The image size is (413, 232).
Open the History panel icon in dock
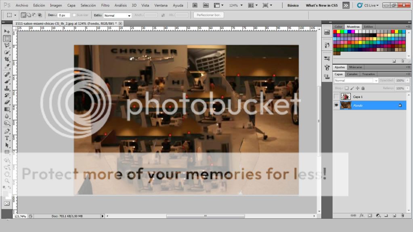coord(327,45)
